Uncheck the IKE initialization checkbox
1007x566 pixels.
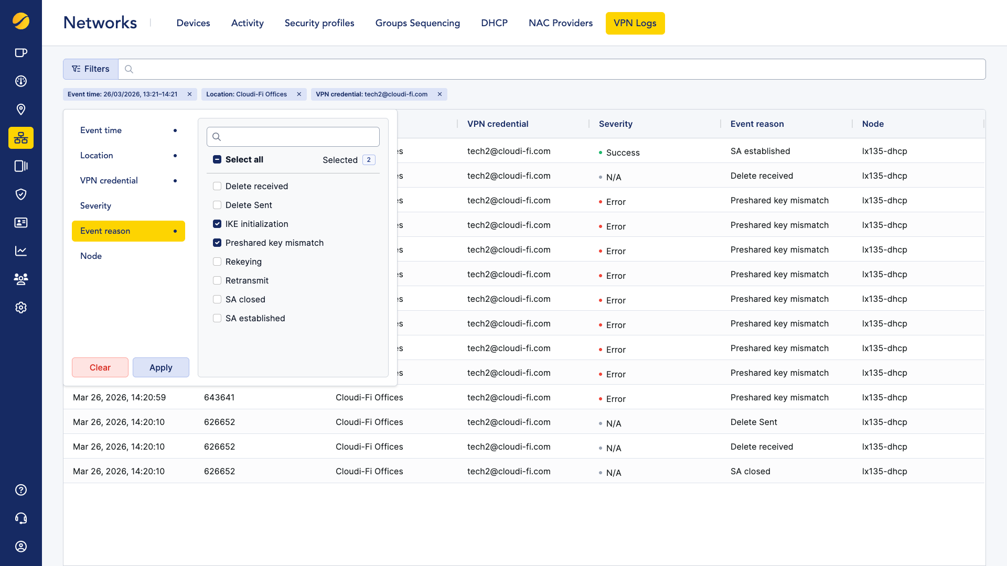click(x=217, y=224)
